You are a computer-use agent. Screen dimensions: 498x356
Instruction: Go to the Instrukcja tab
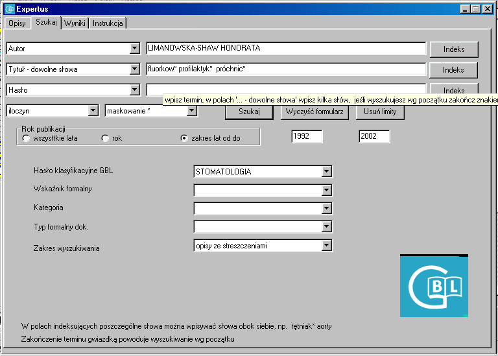coord(108,23)
